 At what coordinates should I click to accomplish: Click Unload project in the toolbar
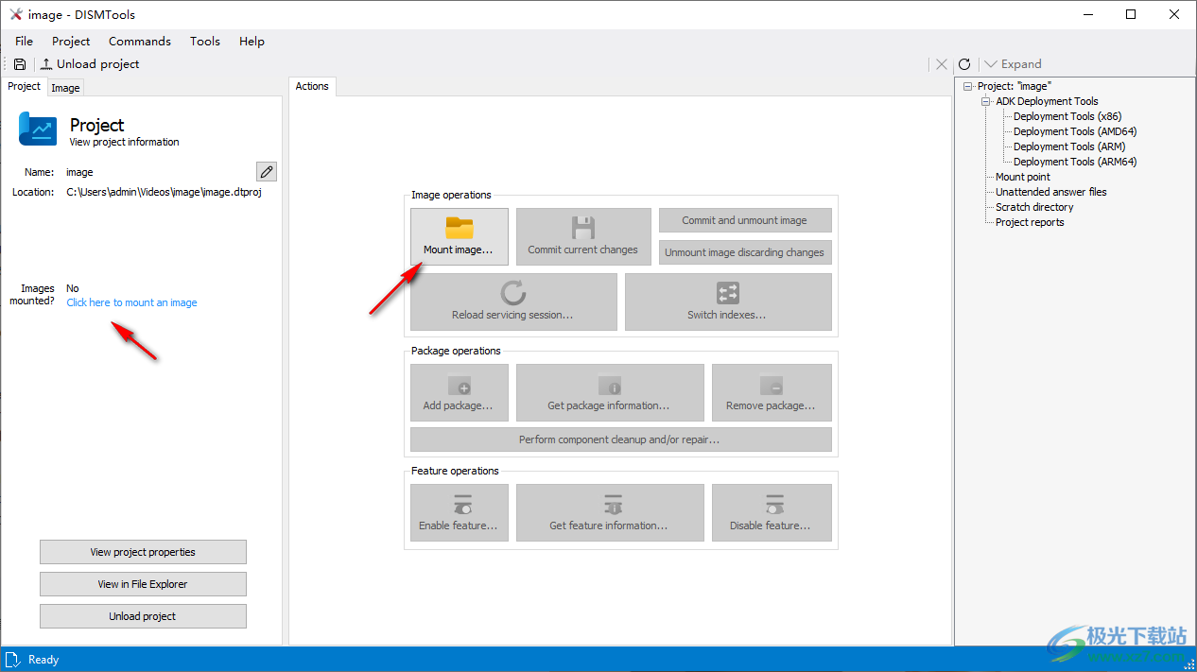click(91, 64)
